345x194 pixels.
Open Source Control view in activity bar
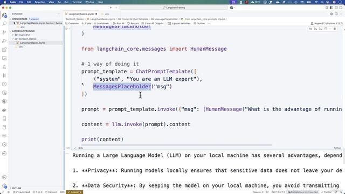(x=4, y=32)
